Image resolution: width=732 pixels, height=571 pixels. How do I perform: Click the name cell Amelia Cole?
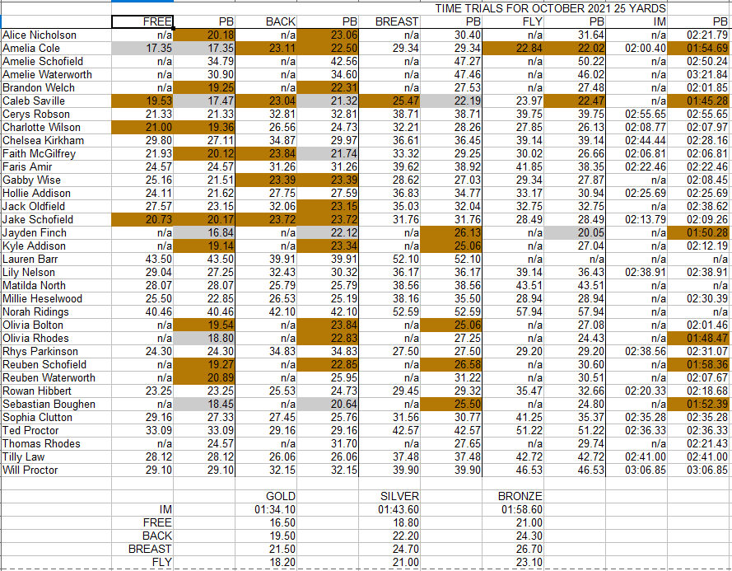tap(56, 48)
